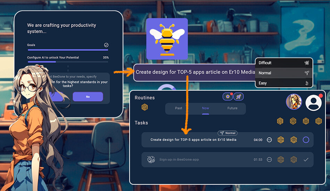Viewport: 330px width, 191px height.
Task: Switch to the Now tab
Action: point(205,108)
